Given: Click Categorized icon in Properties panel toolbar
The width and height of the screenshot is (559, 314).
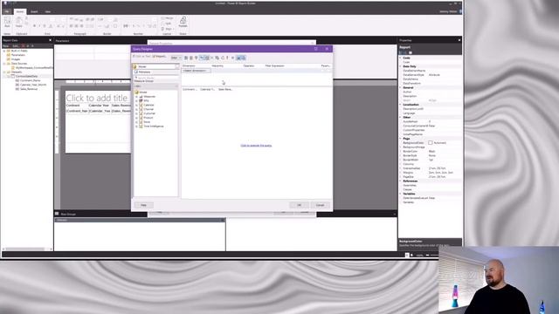Looking at the screenshot, I should point(401,52).
